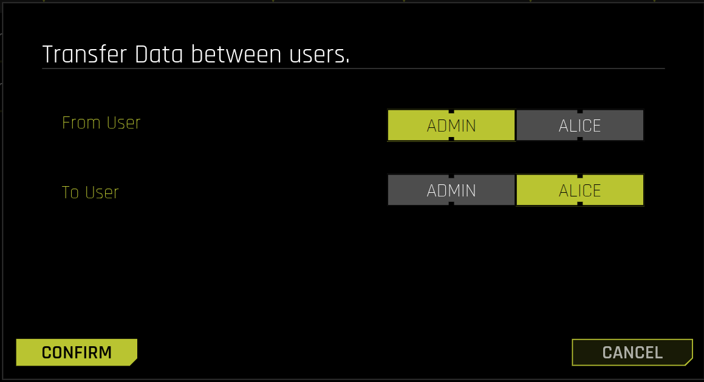Select the highlighted ADMIN option for From User

(x=451, y=125)
